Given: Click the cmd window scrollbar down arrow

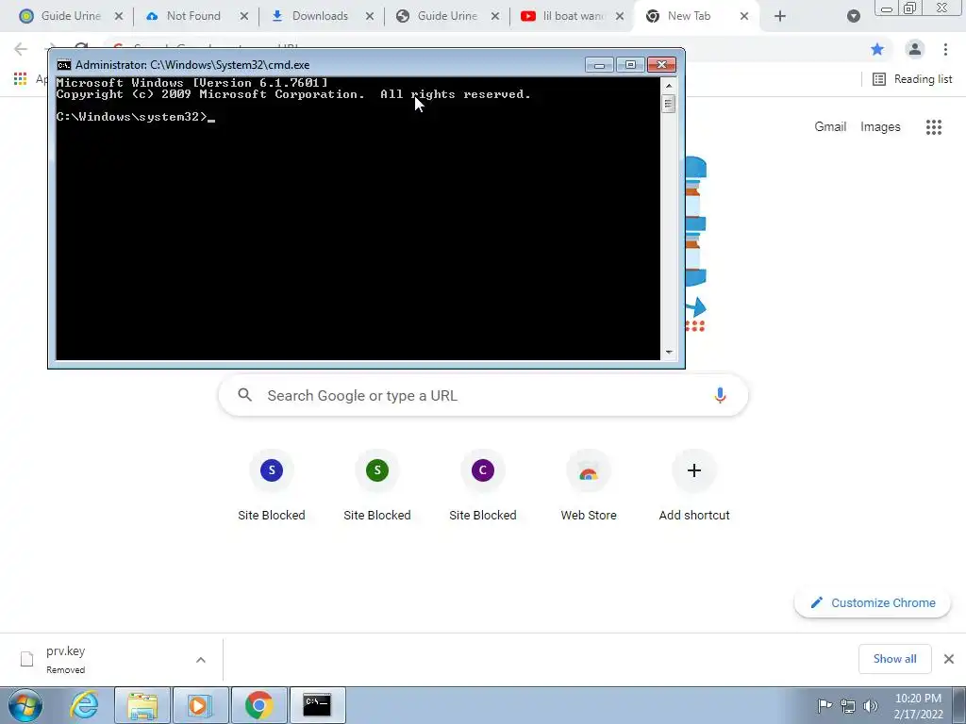Looking at the screenshot, I should pos(669,353).
